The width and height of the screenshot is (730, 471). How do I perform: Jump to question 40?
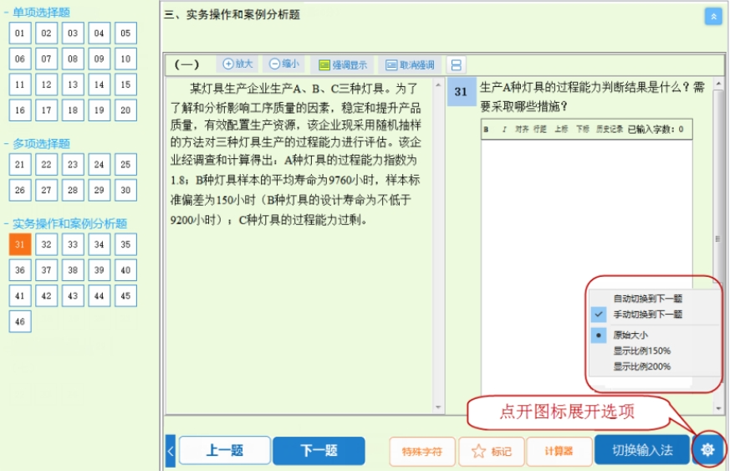[125, 270]
